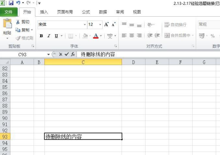220x155 pixels.
Task: Save the workbook using the floppy disk icon
Action: (11, 3)
